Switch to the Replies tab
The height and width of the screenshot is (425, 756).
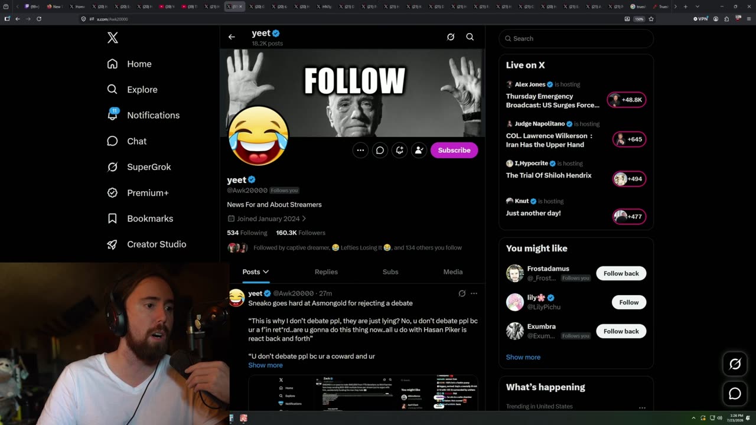click(x=326, y=272)
